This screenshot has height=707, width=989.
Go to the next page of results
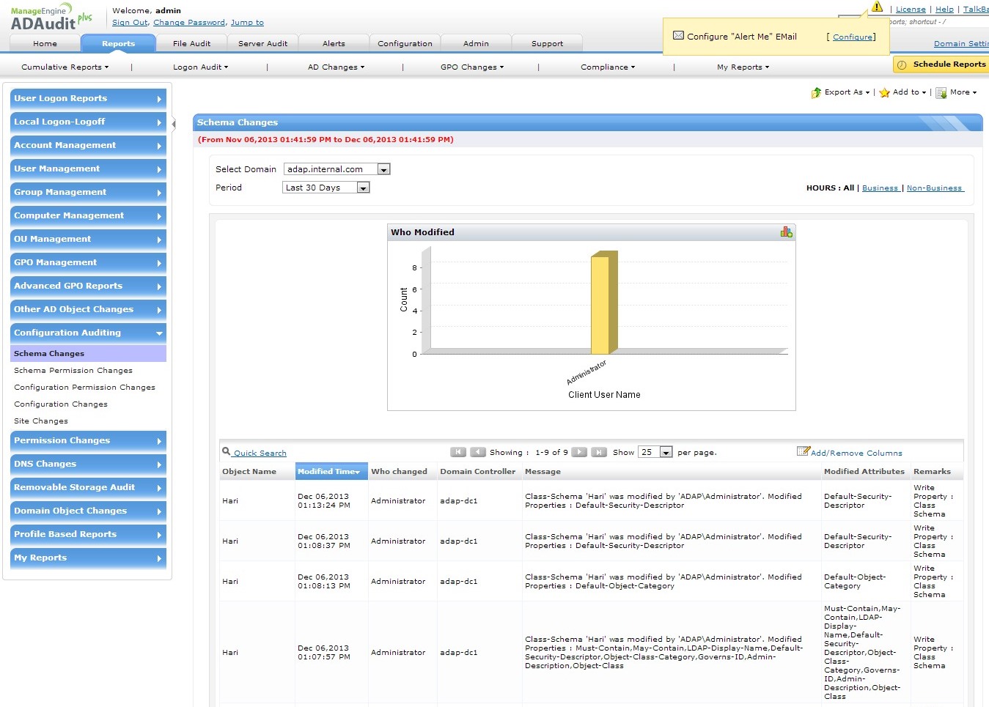pyautogui.click(x=579, y=452)
